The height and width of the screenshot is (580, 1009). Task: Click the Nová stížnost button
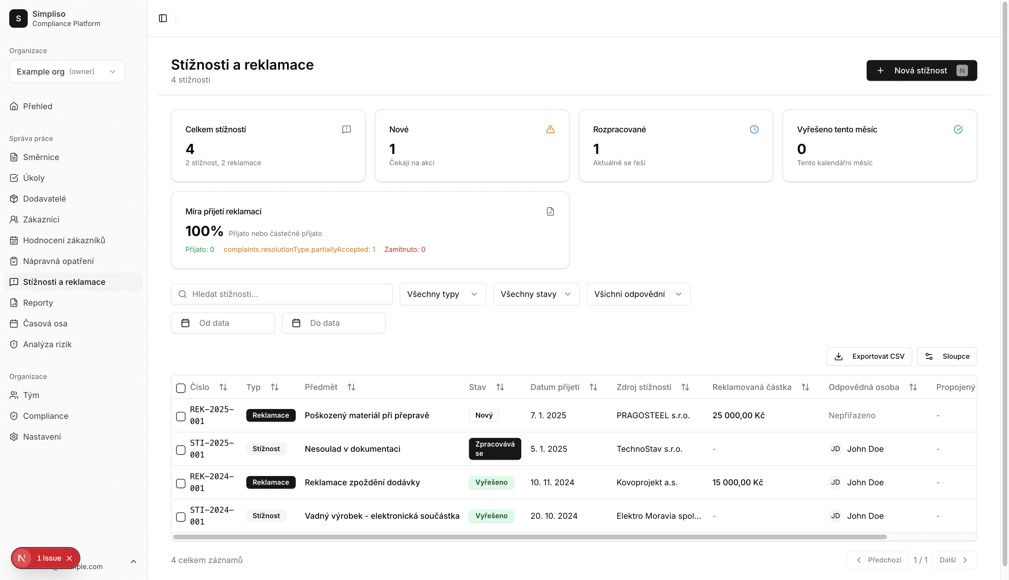(921, 70)
